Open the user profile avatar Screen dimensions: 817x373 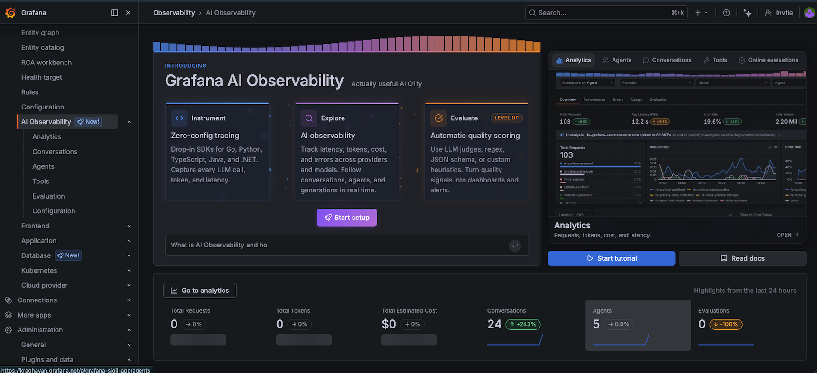[x=809, y=13]
